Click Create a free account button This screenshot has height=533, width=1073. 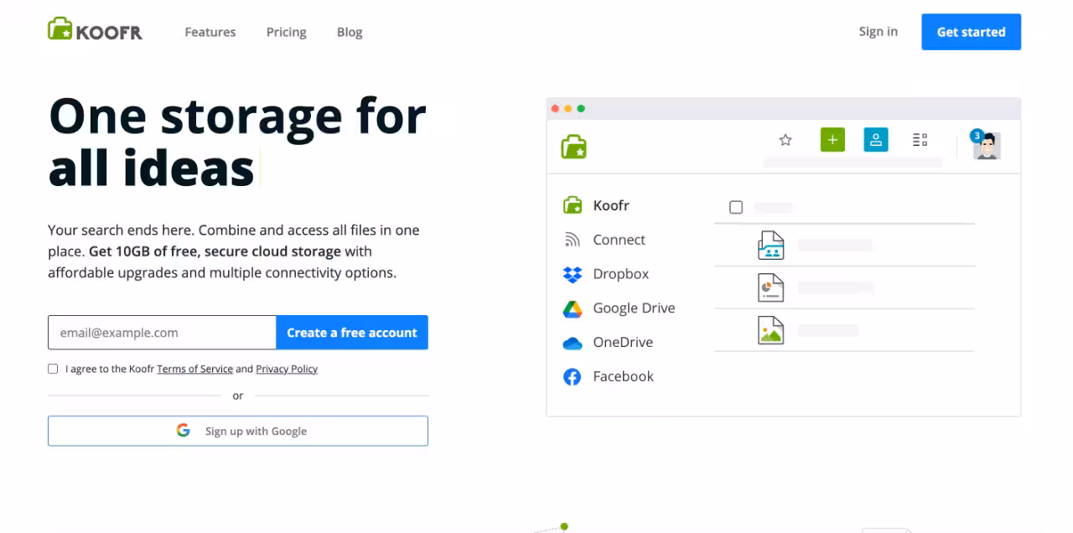(352, 333)
